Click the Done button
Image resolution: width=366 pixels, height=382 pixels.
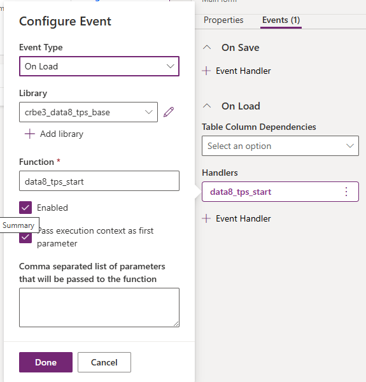click(x=46, y=362)
